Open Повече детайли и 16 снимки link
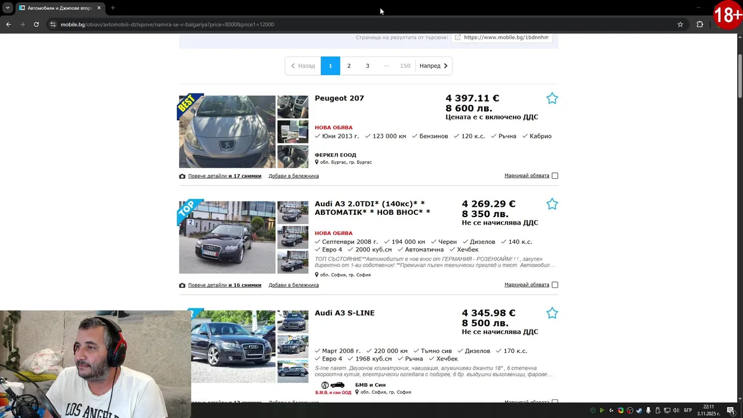 (225, 285)
